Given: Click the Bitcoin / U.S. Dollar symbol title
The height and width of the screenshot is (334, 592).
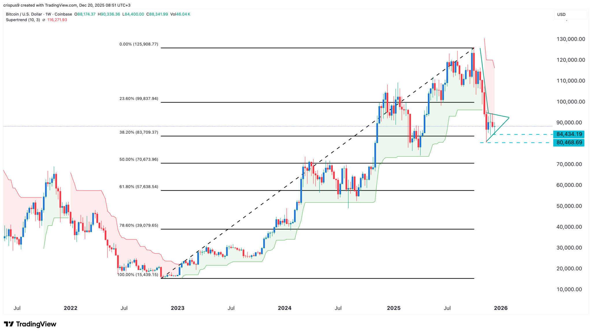Looking at the screenshot, I should coord(24,14).
